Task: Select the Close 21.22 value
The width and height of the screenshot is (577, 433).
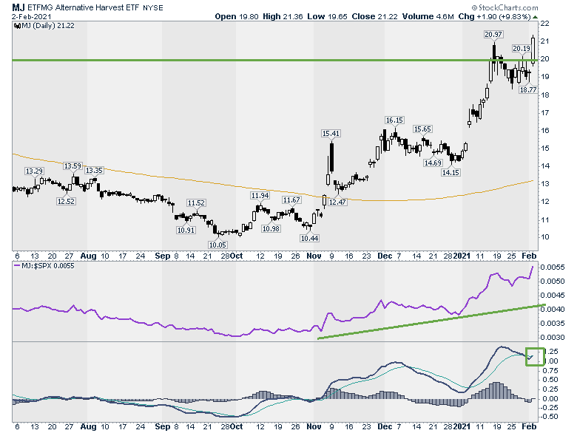Action: point(374,16)
